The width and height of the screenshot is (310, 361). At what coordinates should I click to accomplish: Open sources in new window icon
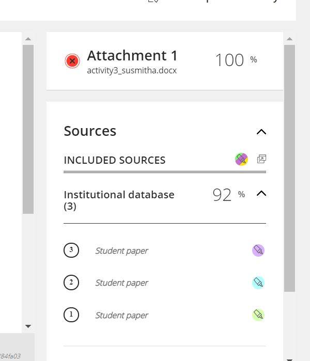click(261, 159)
